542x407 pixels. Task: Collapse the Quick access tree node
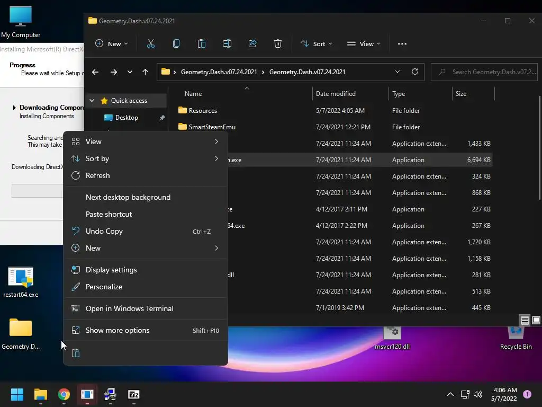coord(92,100)
